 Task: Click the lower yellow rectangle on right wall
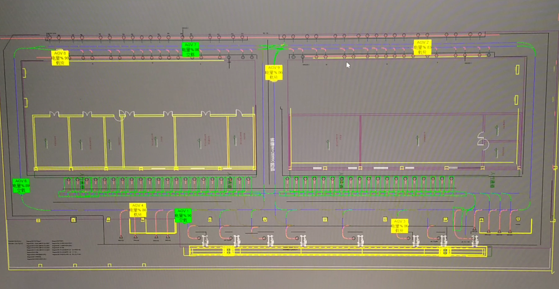(518, 99)
